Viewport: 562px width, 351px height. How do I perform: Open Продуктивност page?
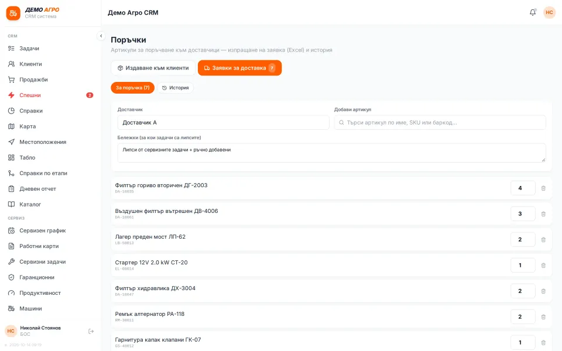(x=50, y=293)
